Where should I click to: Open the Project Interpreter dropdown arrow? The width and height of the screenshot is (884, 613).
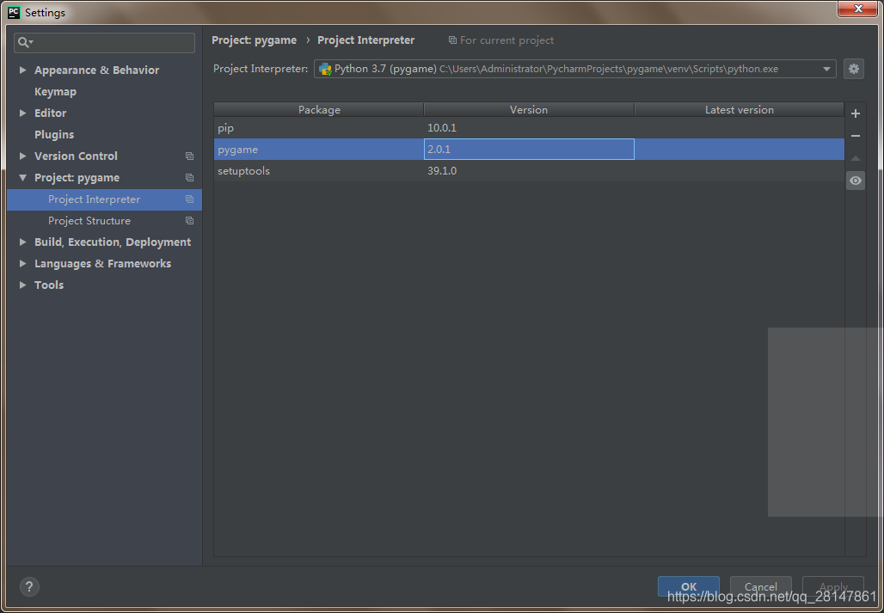(826, 69)
